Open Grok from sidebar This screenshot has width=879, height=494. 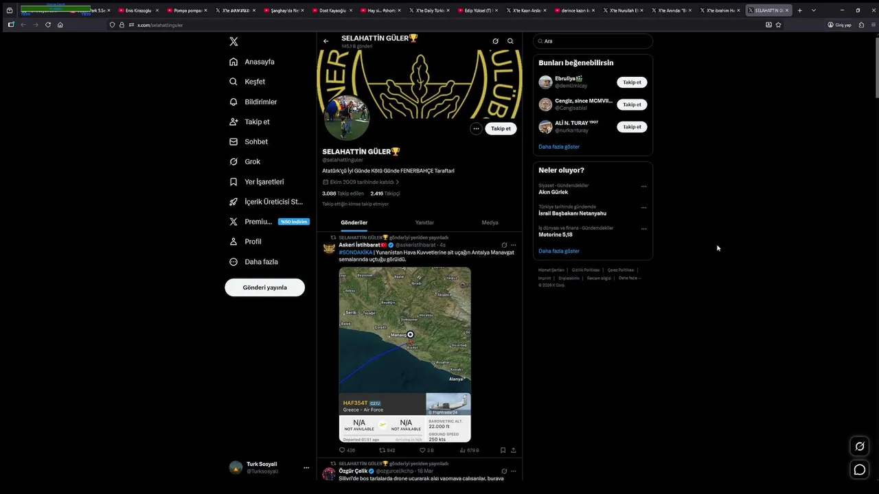[244, 161]
